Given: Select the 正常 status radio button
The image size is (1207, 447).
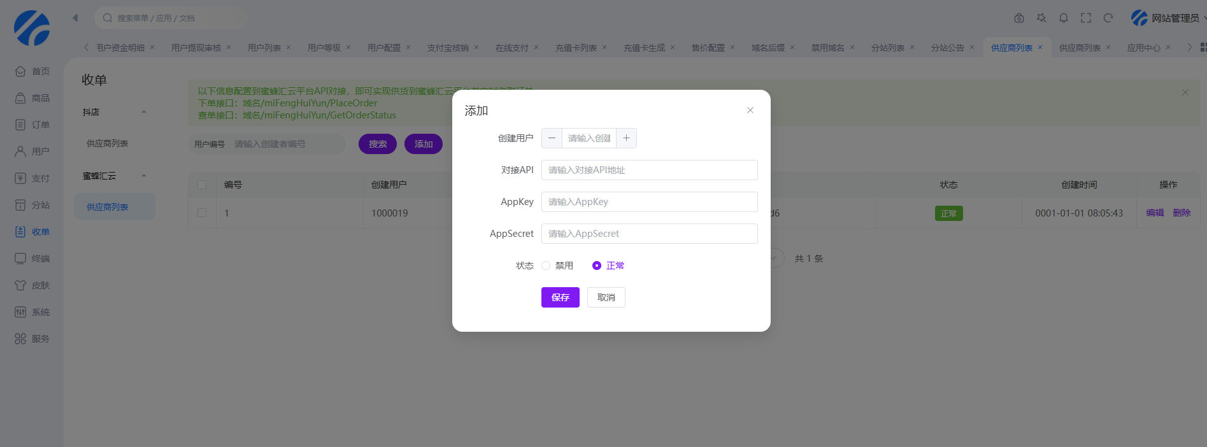Looking at the screenshot, I should 597,266.
